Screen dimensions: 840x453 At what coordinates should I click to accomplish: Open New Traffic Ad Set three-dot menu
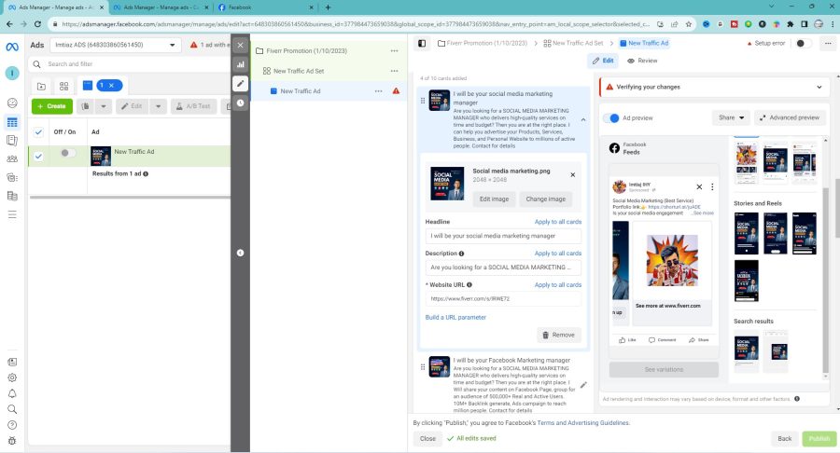tap(394, 71)
